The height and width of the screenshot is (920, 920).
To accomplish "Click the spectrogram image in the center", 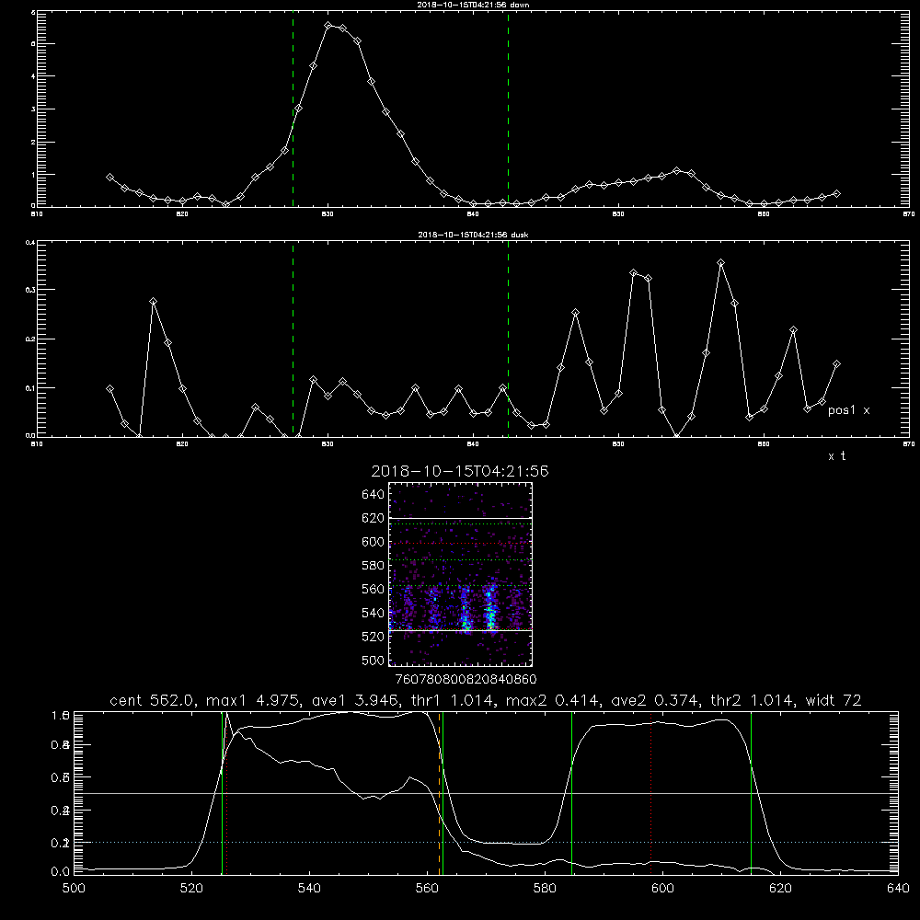I will (x=461, y=574).
